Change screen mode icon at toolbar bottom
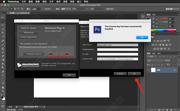 tap(3, 107)
